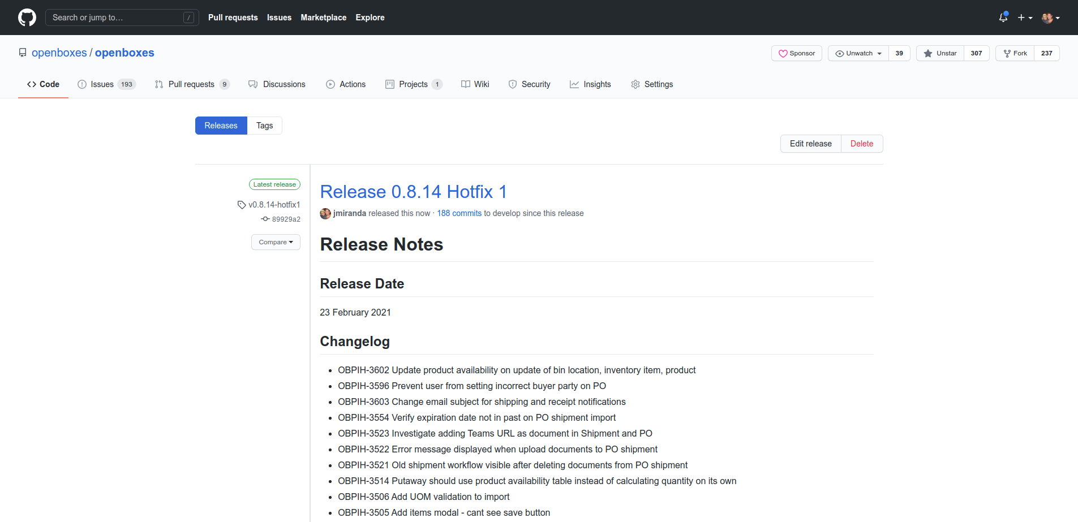
Task: Open the openboxes organization link
Action: (59, 53)
